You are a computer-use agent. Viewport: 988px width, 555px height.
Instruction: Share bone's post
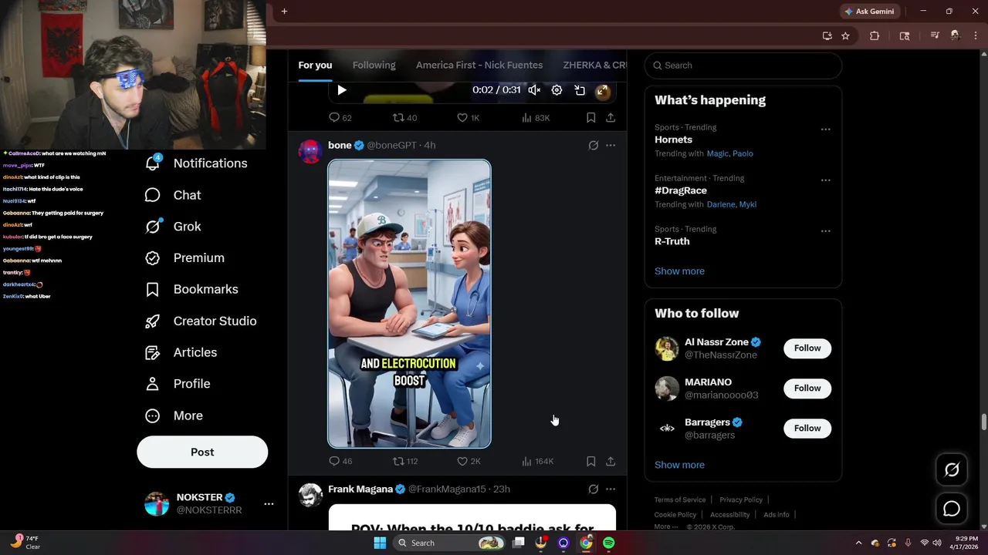point(611,461)
